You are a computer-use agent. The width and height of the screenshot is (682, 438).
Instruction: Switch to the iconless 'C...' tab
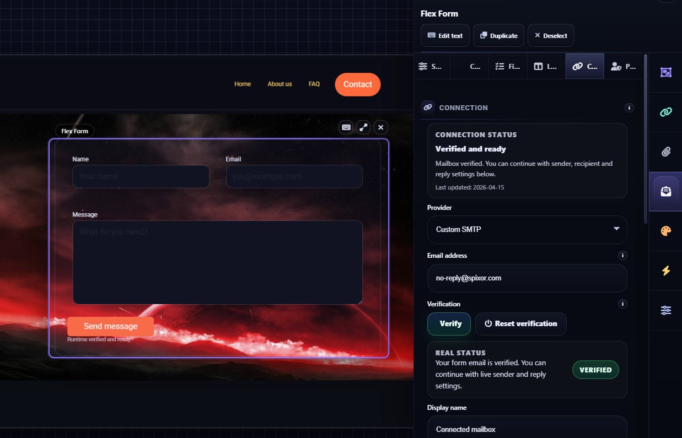(470, 66)
